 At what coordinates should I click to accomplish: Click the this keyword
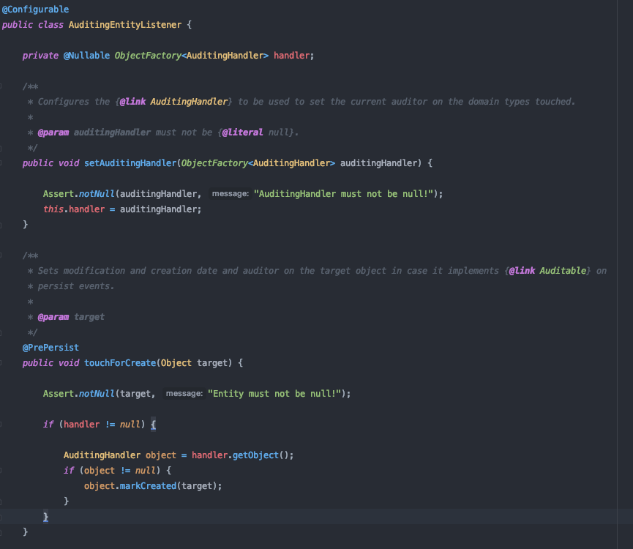pyautogui.click(x=53, y=209)
